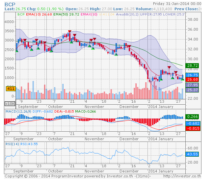Click the DEA:-0.815 label

(64, 112)
